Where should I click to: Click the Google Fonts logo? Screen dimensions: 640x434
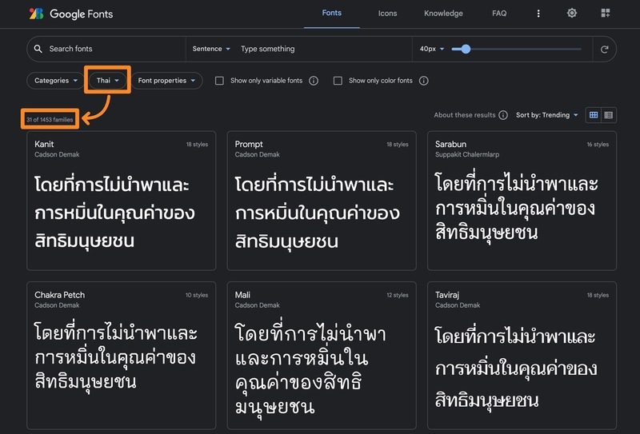[x=70, y=14]
